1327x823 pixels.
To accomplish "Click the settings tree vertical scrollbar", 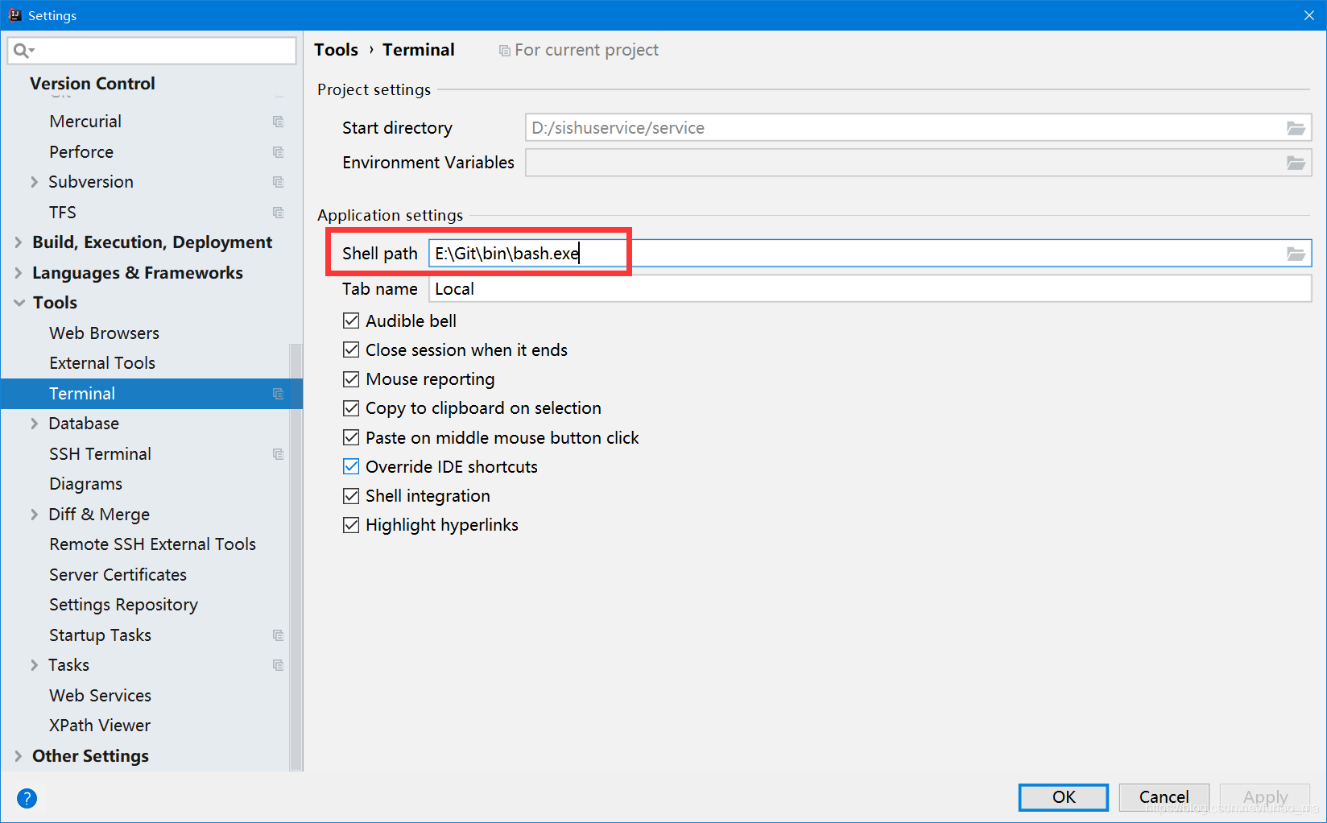I will tap(296, 556).
